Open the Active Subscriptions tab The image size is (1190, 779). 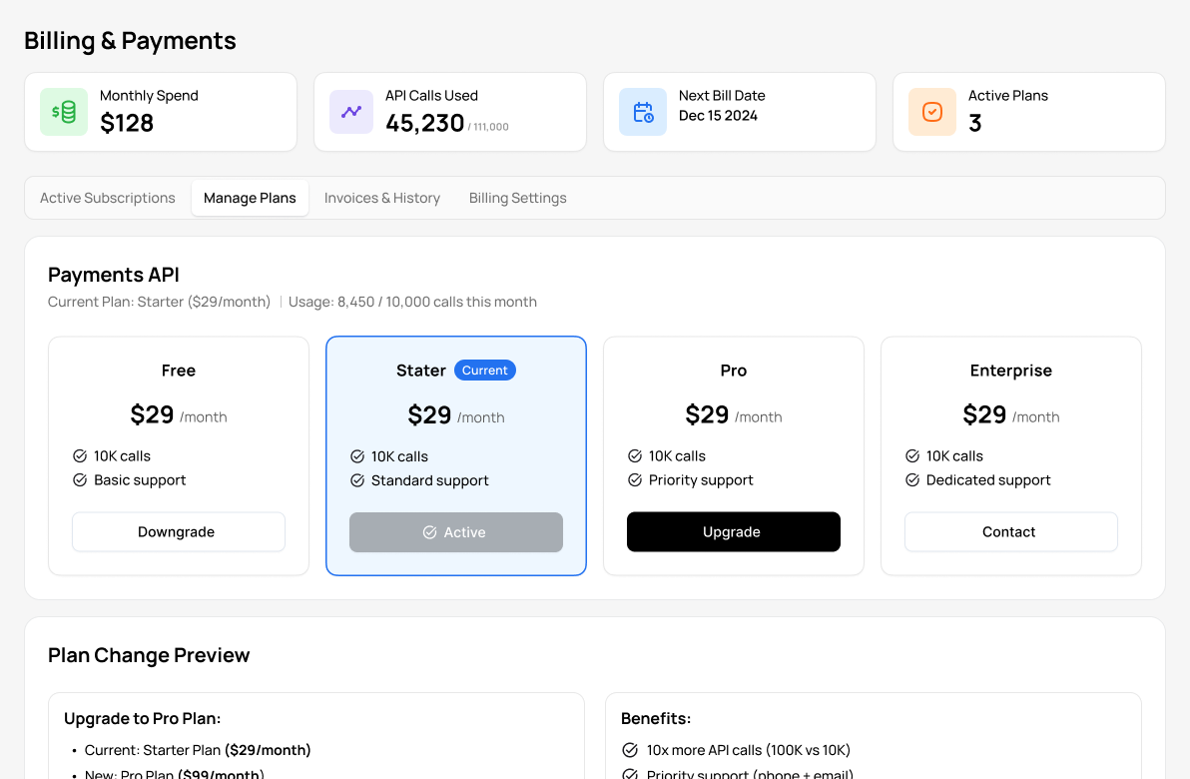(x=108, y=198)
